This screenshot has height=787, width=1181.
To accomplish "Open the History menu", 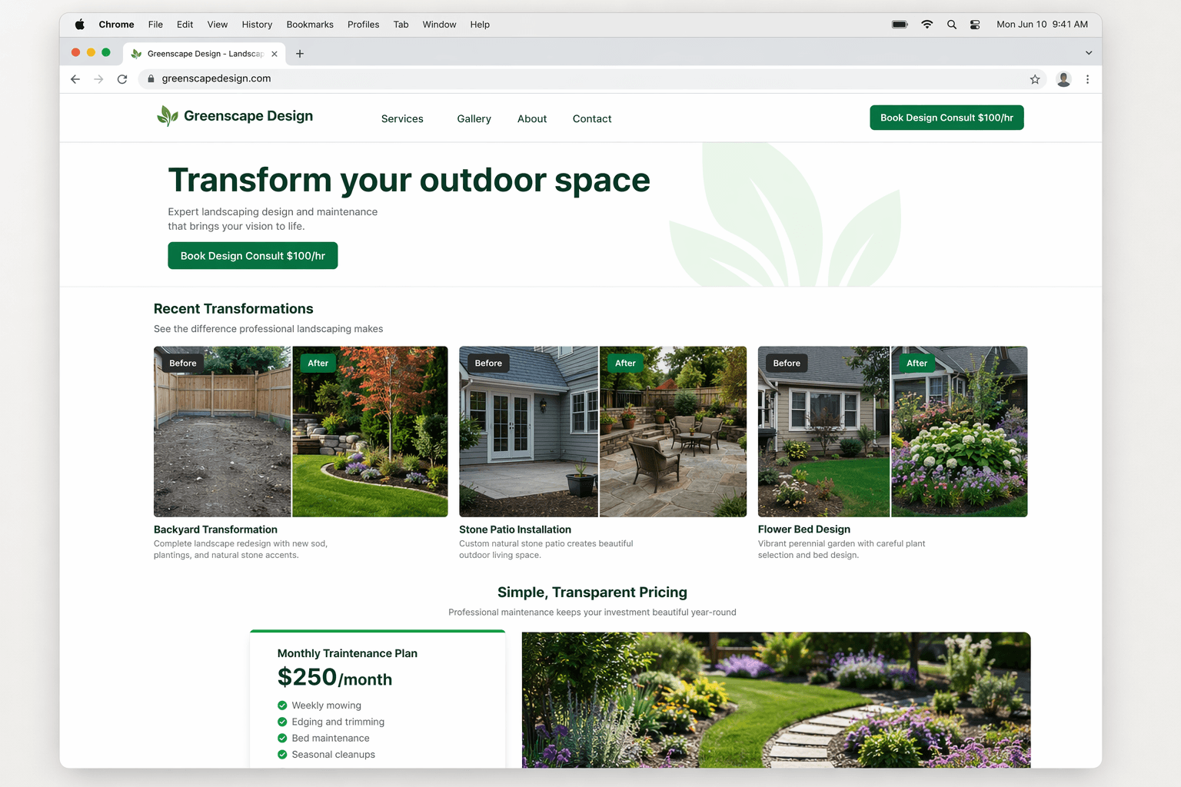I will click(x=257, y=25).
